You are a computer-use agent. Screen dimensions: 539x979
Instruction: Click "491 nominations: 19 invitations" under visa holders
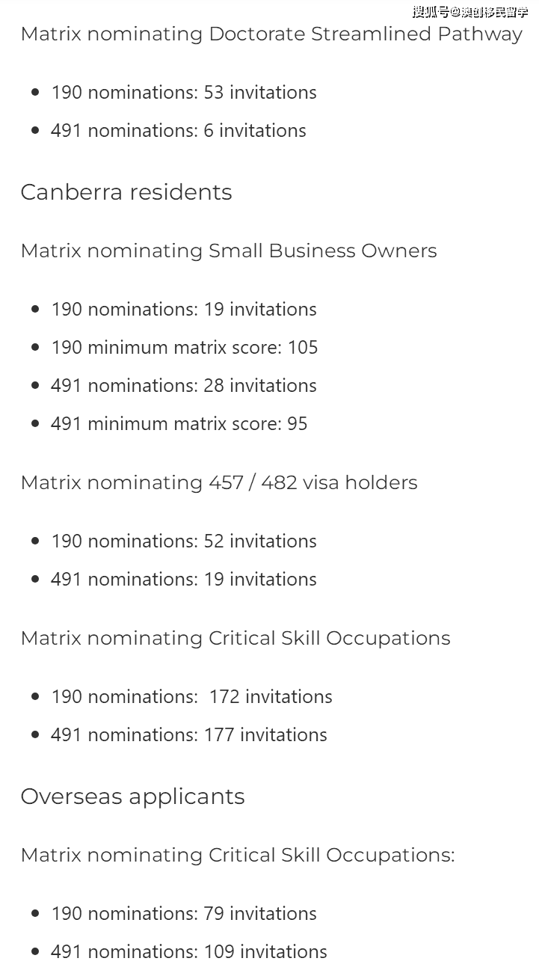[184, 580]
